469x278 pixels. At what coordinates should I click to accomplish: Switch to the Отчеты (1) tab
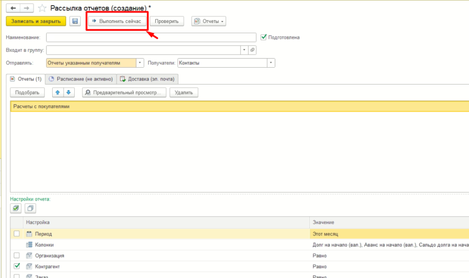click(26, 79)
